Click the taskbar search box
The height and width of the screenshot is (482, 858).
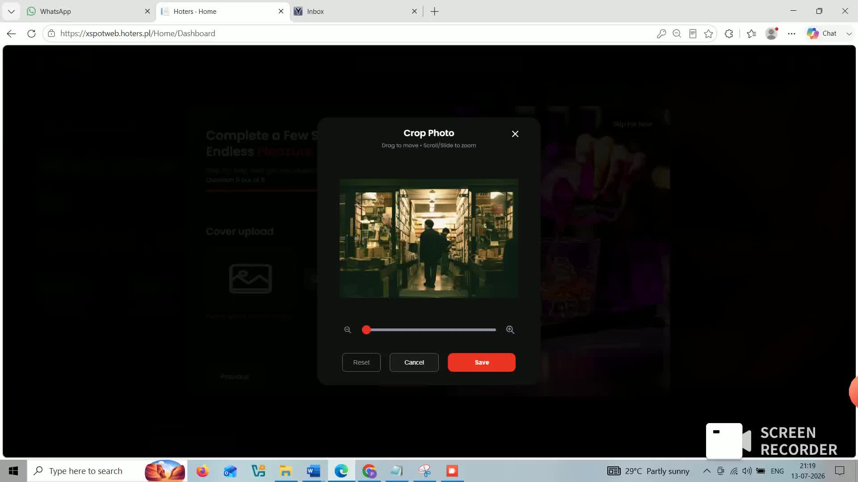coord(107,471)
